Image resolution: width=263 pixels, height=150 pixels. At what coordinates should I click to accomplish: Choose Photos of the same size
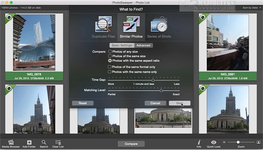click(110, 56)
